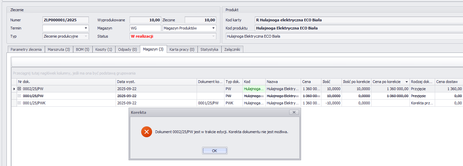Click the row indicator arrow beside 0002/25/PW
The width and height of the screenshot is (463, 166).
coord(14,89)
